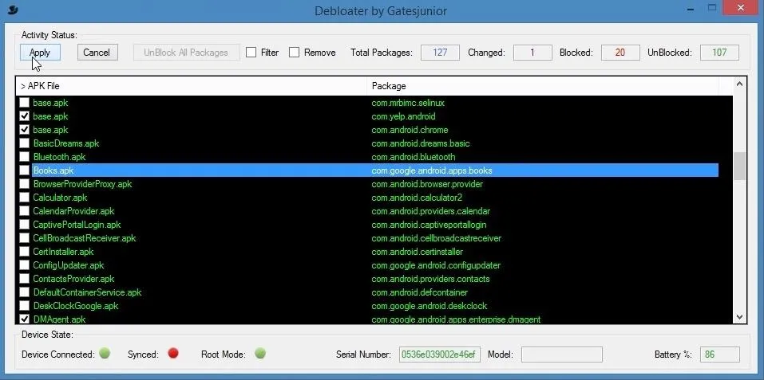Check the ConfigUpdater.apk checkbox

click(x=24, y=265)
